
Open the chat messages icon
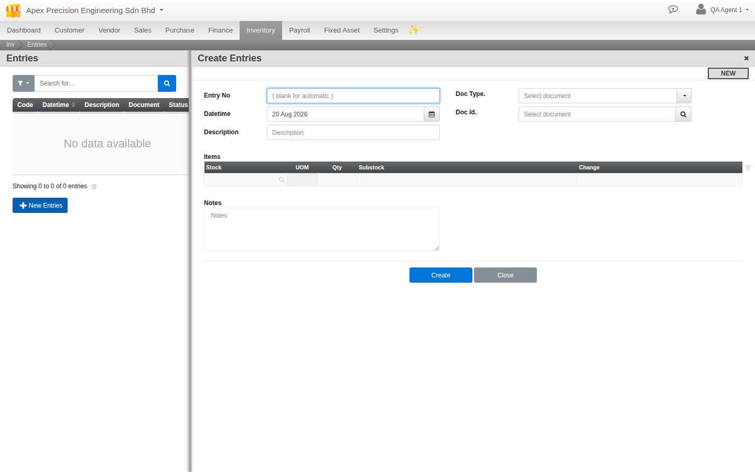coord(673,9)
